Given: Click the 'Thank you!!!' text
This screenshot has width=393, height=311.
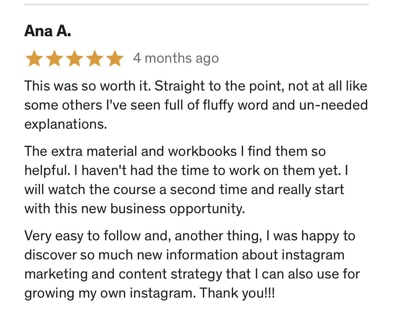Looking at the screenshot, I should [237, 293].
